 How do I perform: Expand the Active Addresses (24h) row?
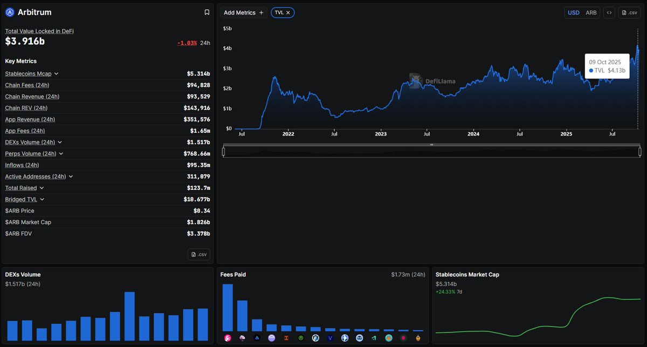point(71,176)
